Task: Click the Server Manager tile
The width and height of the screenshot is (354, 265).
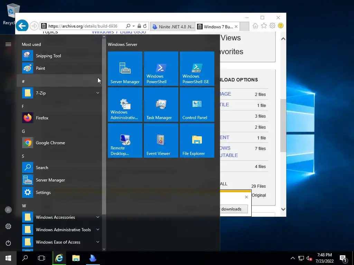Action: [125, 69]
